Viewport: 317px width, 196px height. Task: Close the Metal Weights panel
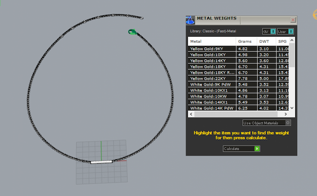click(x=293, y=20)
